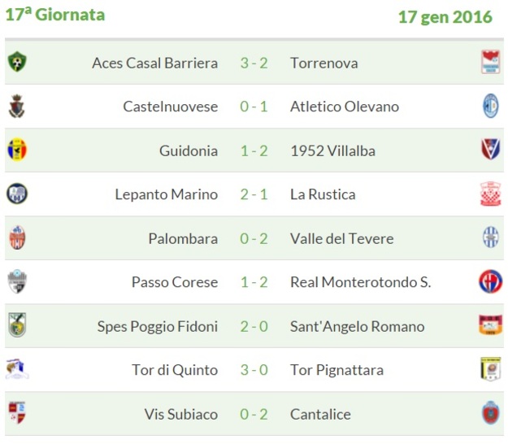Click the 17ª Giornata heading
This screenshot has width=508, height=444.
tap(55, 15)
